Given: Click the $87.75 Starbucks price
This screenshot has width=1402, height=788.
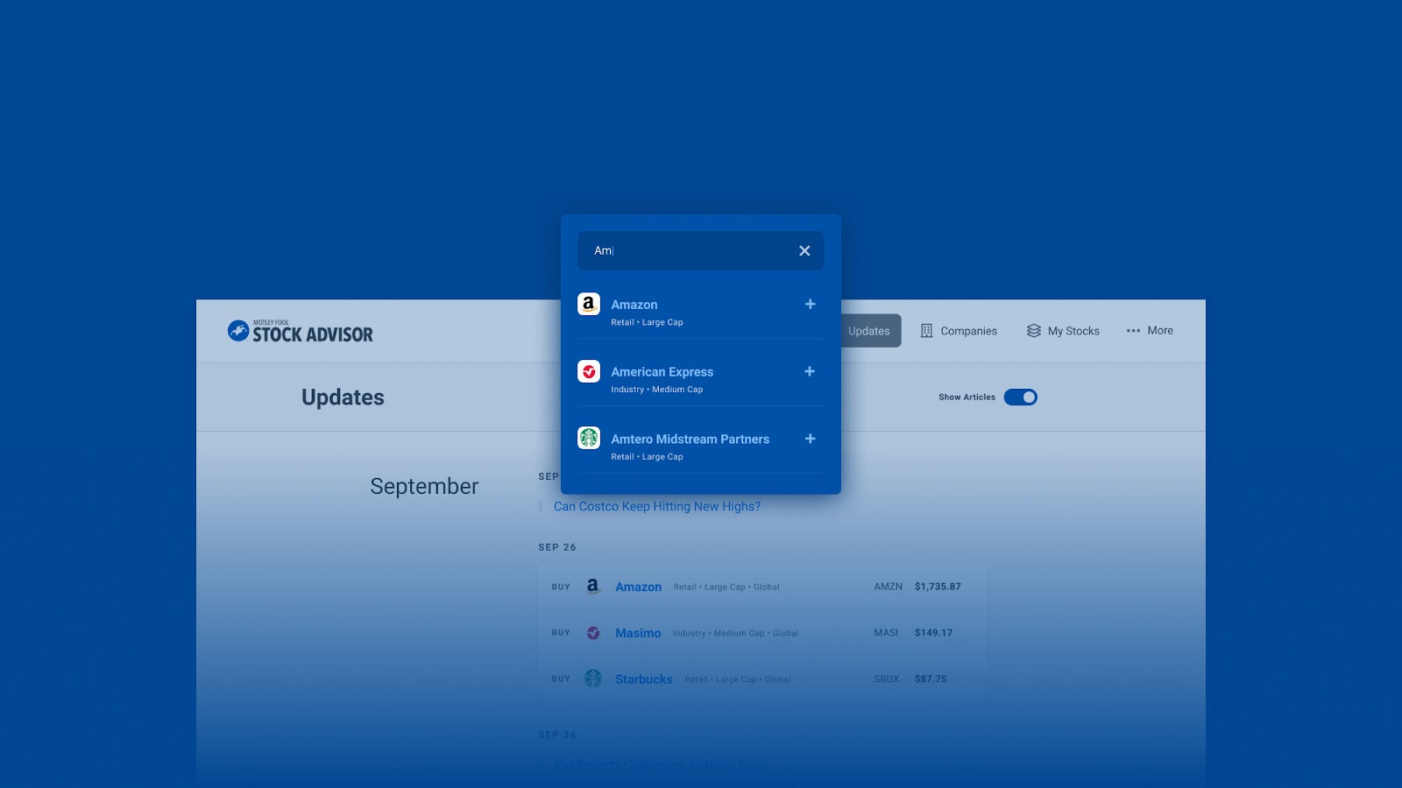Looking at the screenshot, I should point(931,679).
